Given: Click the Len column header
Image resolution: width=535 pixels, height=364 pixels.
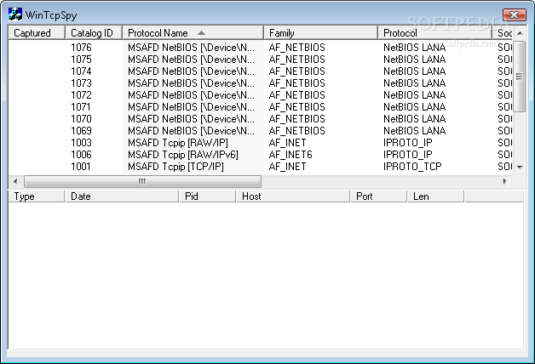Looking at the screenshot, I should coord(435,196).
